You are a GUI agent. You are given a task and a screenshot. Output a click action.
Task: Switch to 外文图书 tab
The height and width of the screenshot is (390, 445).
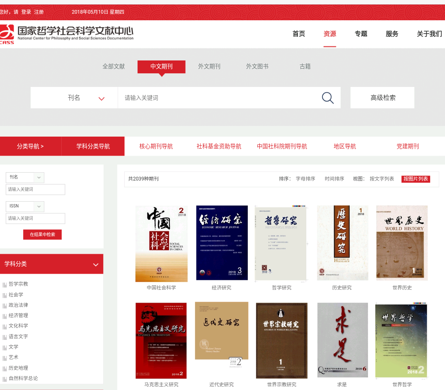coord(257,66)
